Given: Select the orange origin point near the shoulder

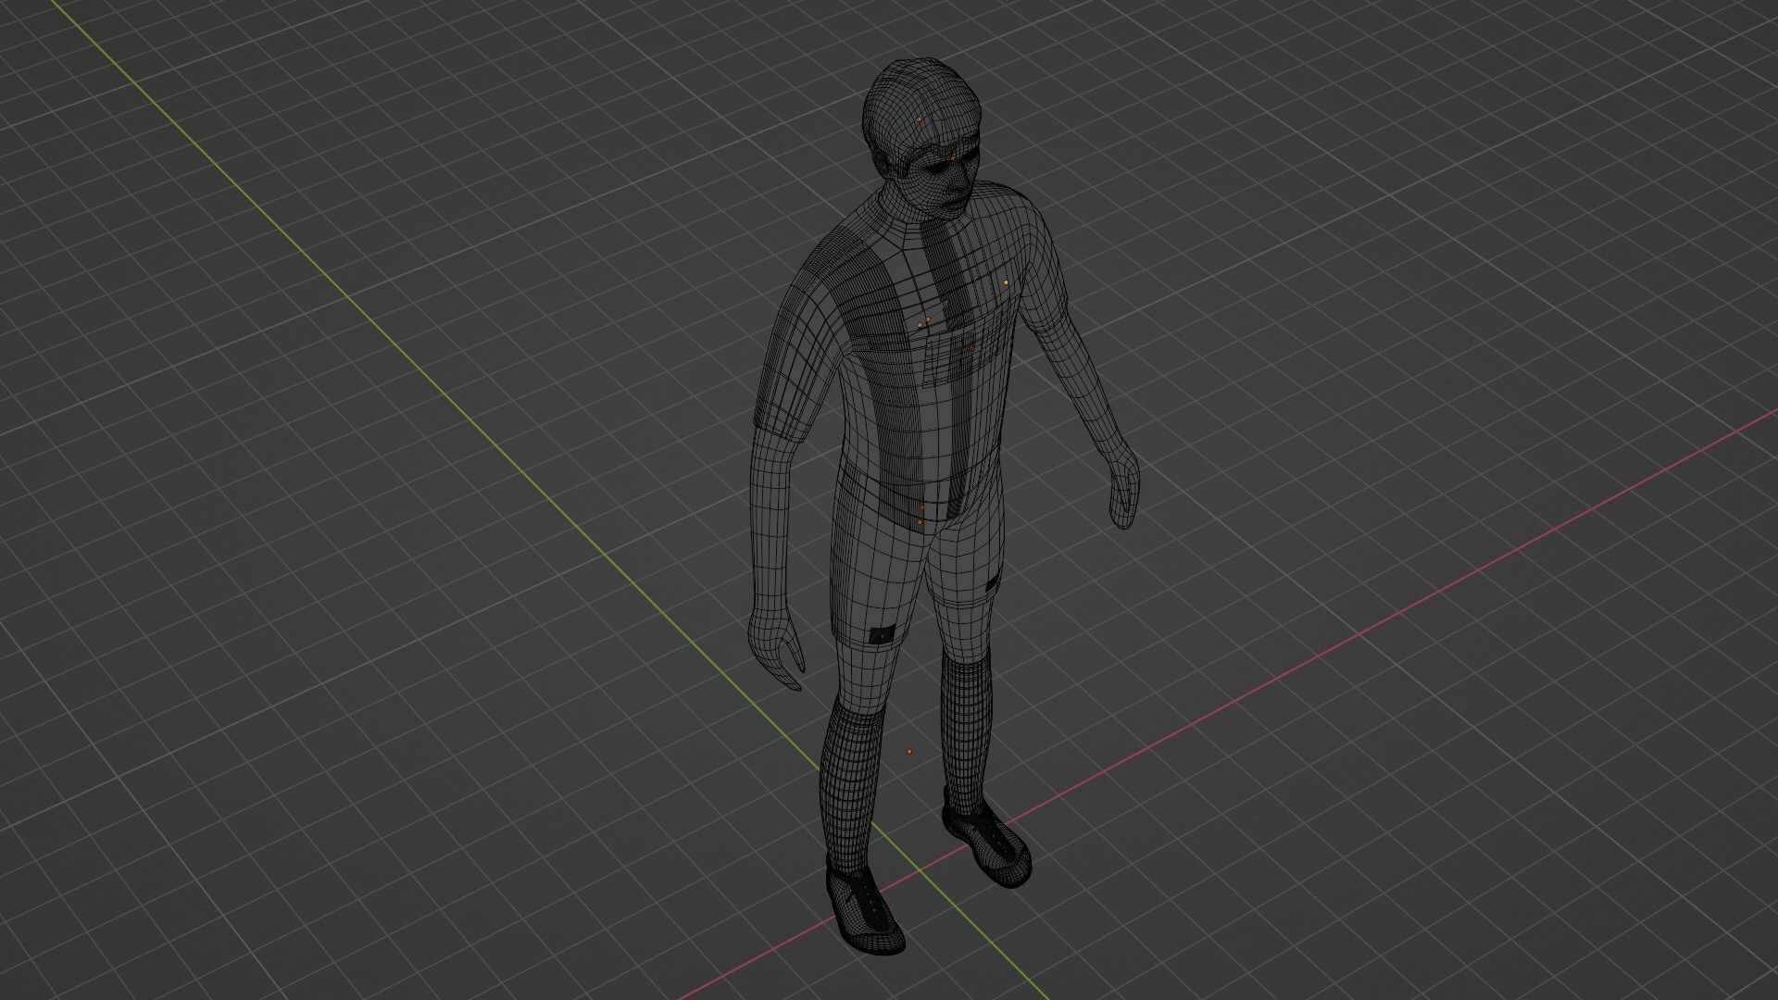Looking at the screenshot, I should tap(1006, 281).
